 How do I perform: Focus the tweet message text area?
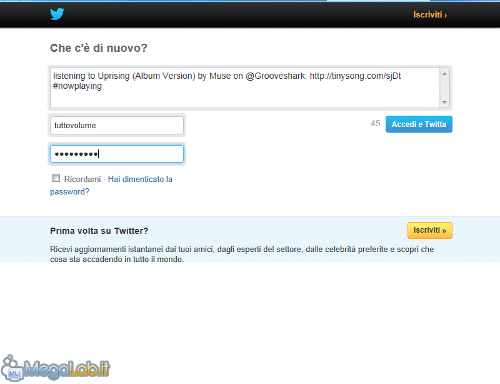coord(245,88)
